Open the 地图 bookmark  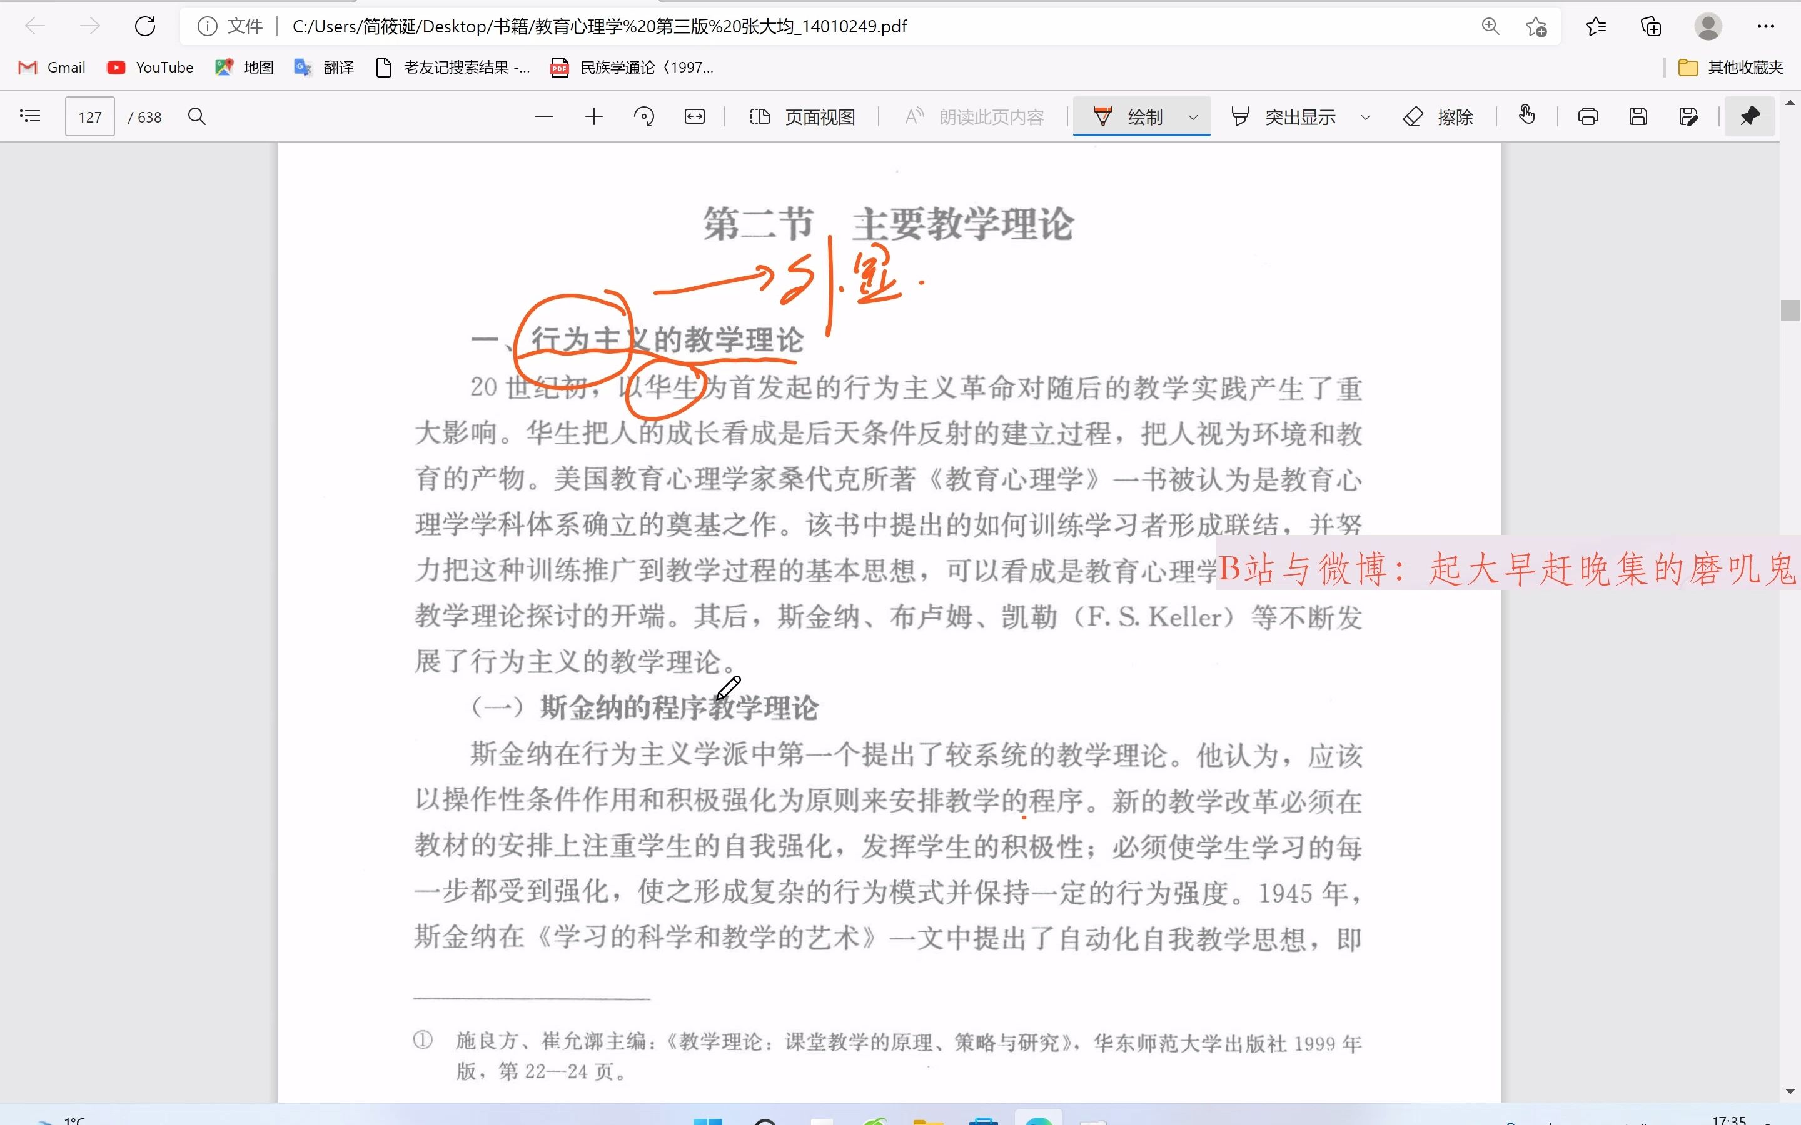point(244,67)
